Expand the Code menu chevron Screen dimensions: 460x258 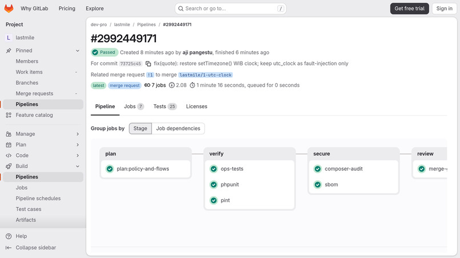coord(78,155)
